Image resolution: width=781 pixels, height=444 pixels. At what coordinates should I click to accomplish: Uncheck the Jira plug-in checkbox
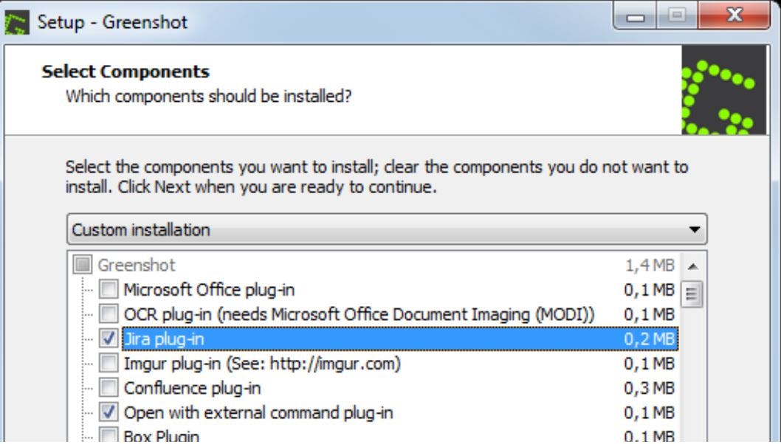pyautogui.click(x=109, y=339)
